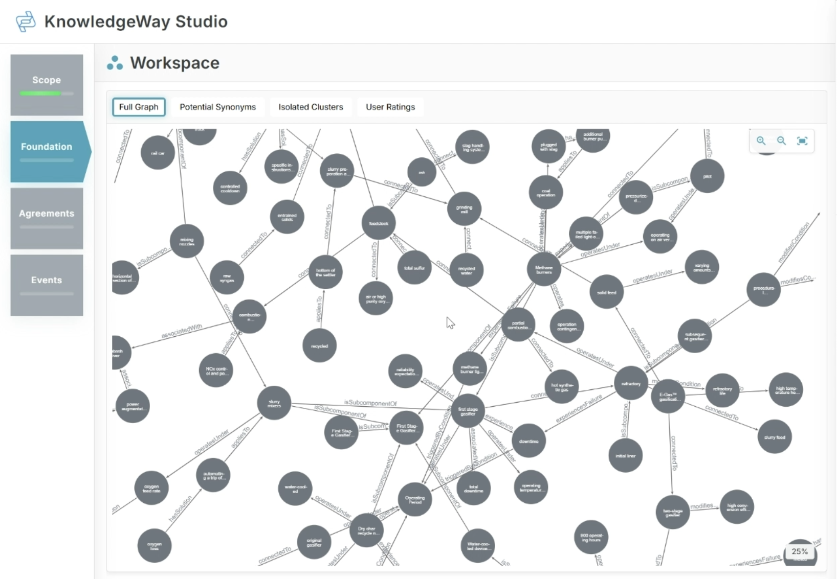Click the zoom in magnifier icon
Screen dimensions: 837x579
(x=761, y=141)
